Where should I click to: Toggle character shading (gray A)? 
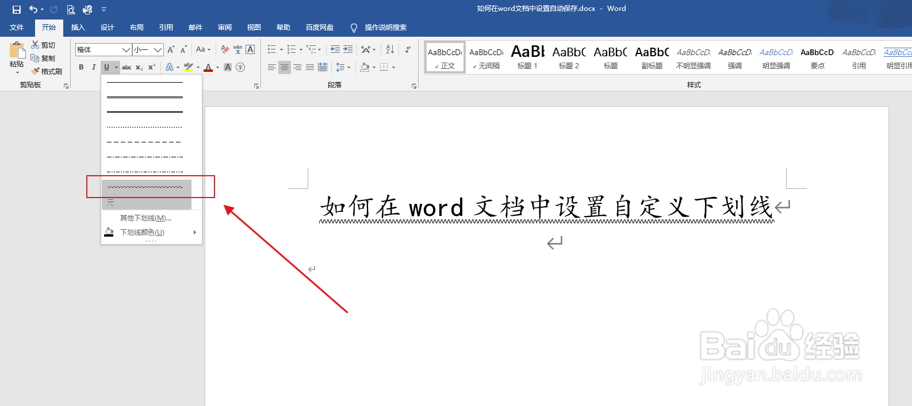[x=228, y=67]
